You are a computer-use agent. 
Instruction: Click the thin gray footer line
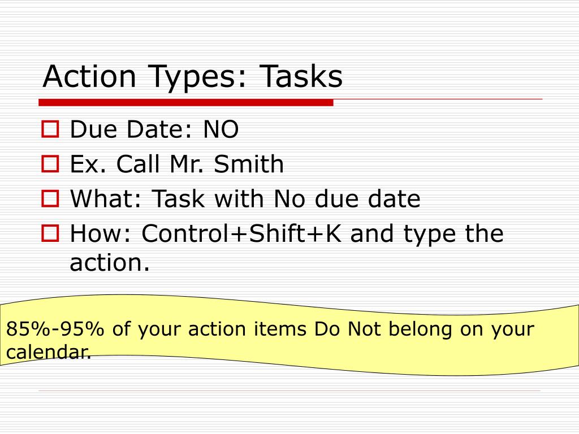(289, 390)
